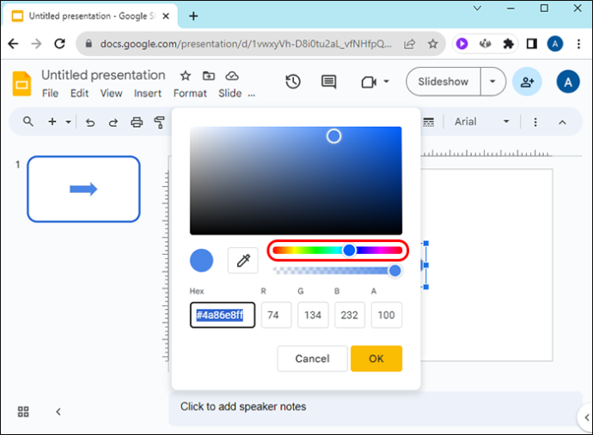This screenshot has height=435, width=593.
Task: Open Chrome menu three dots
Action: click(x=578, y=44)
